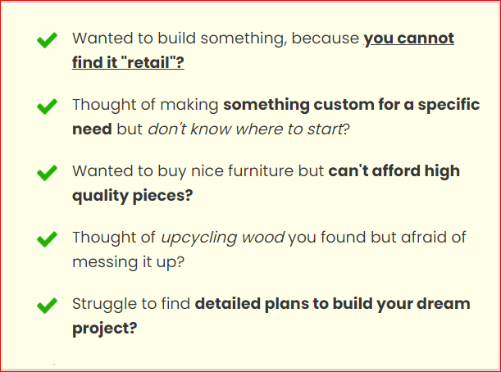Click the plain text 'Struggle to find'
The height and width of the screenshot is (372, 501).
click(131, 304)
